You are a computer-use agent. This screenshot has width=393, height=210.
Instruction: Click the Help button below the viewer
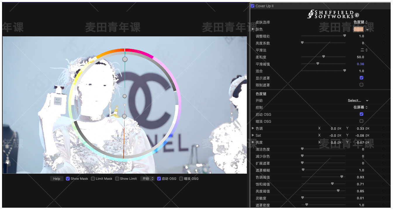point(57,179)
